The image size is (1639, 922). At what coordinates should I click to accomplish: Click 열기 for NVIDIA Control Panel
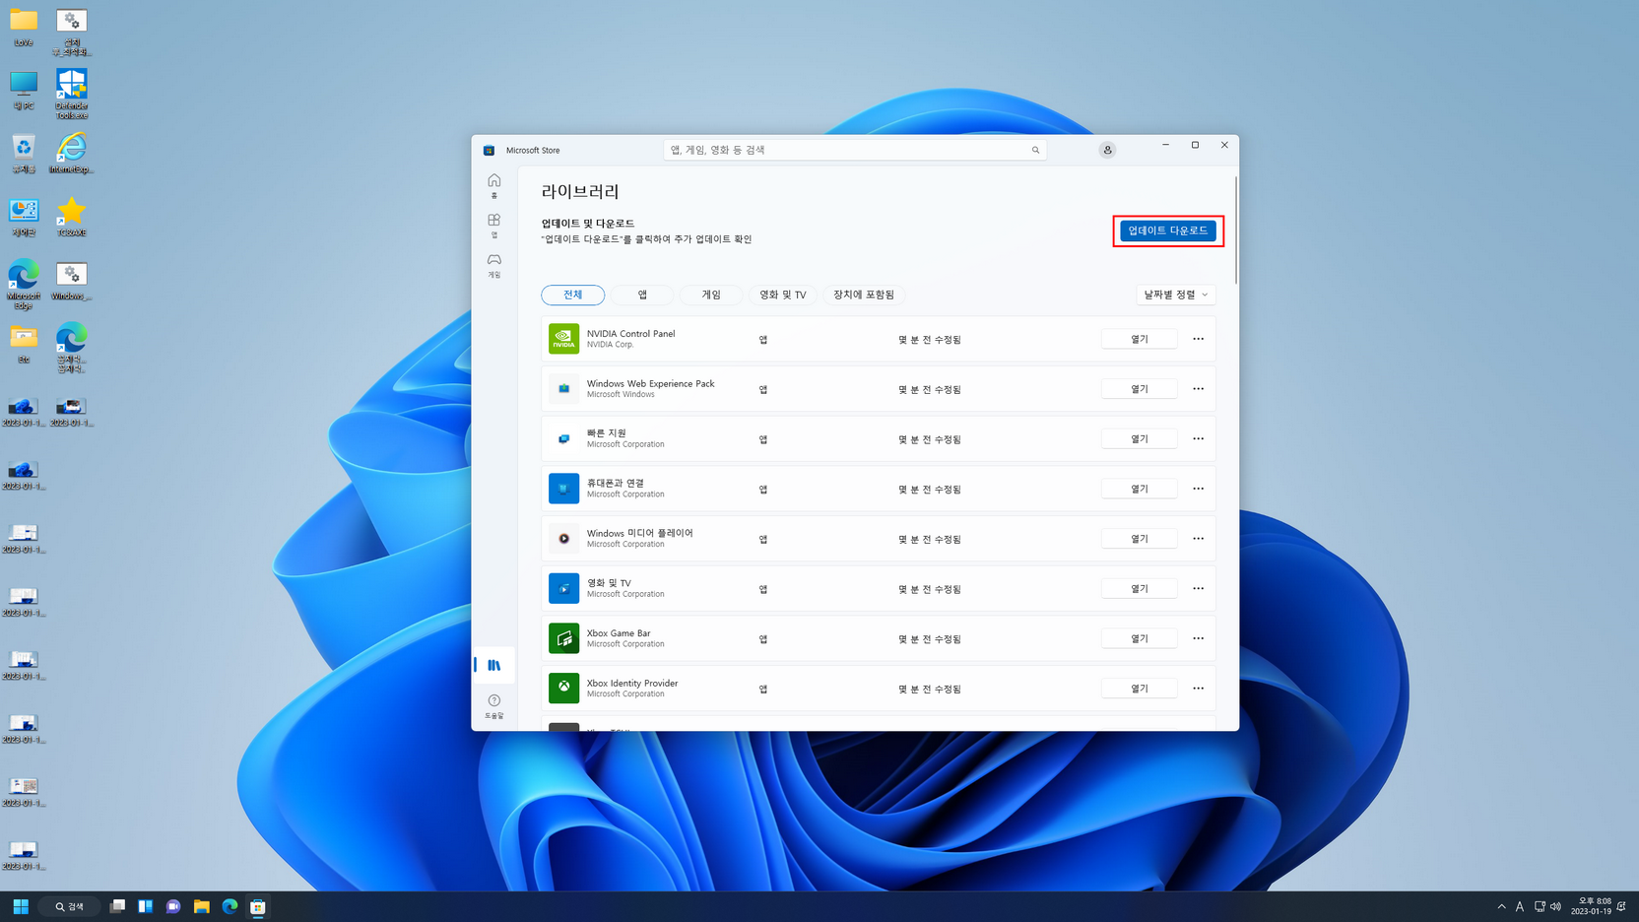[x=1139, y=339]
